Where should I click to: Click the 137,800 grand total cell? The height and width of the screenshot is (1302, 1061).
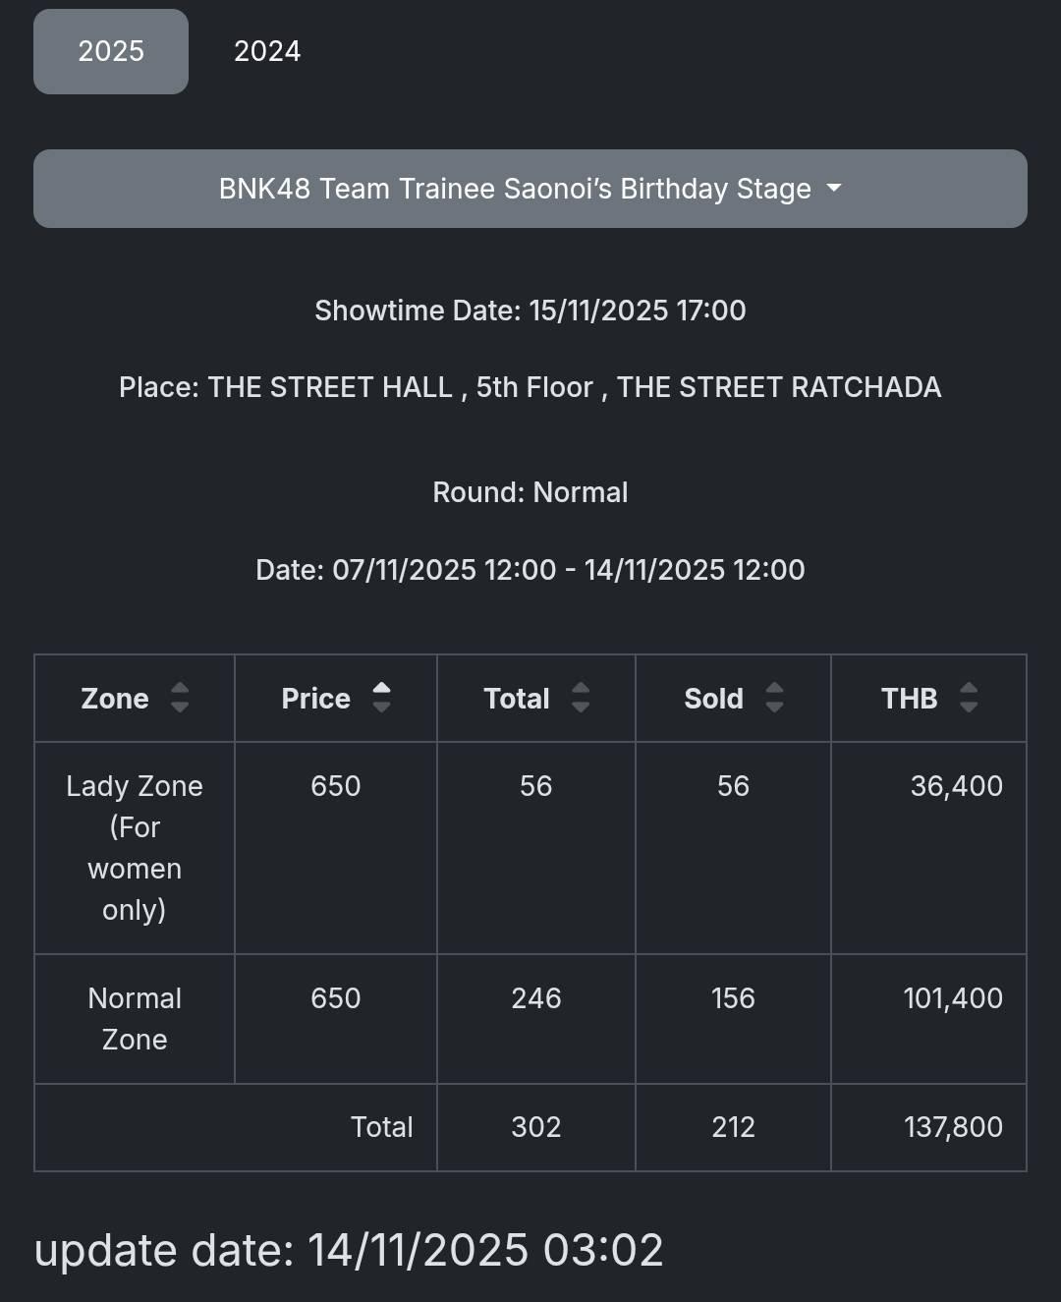[x=952, y=1127]
